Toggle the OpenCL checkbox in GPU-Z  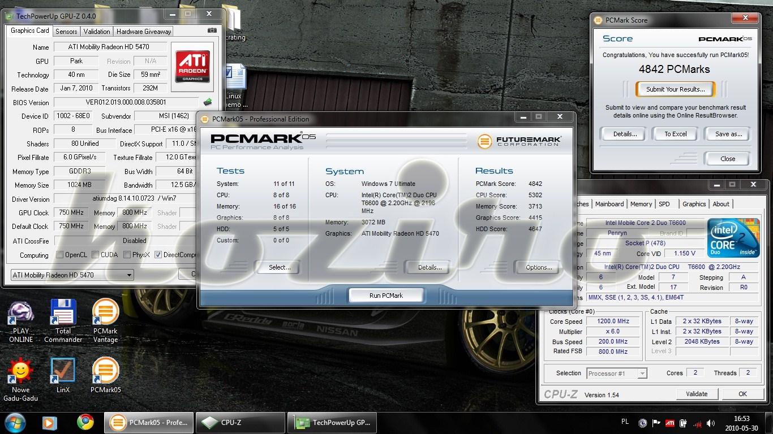pos(59,255)
